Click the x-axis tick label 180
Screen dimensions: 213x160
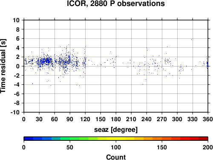[116, 119]
